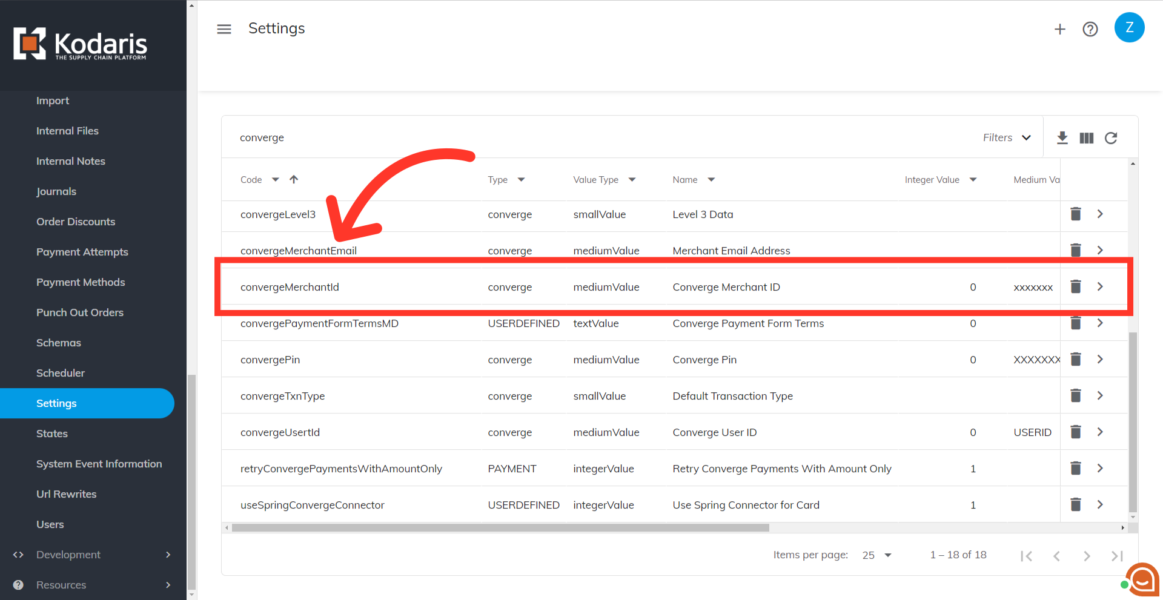Click the plus add icon
The image size is (1163, 600).
1059,29
